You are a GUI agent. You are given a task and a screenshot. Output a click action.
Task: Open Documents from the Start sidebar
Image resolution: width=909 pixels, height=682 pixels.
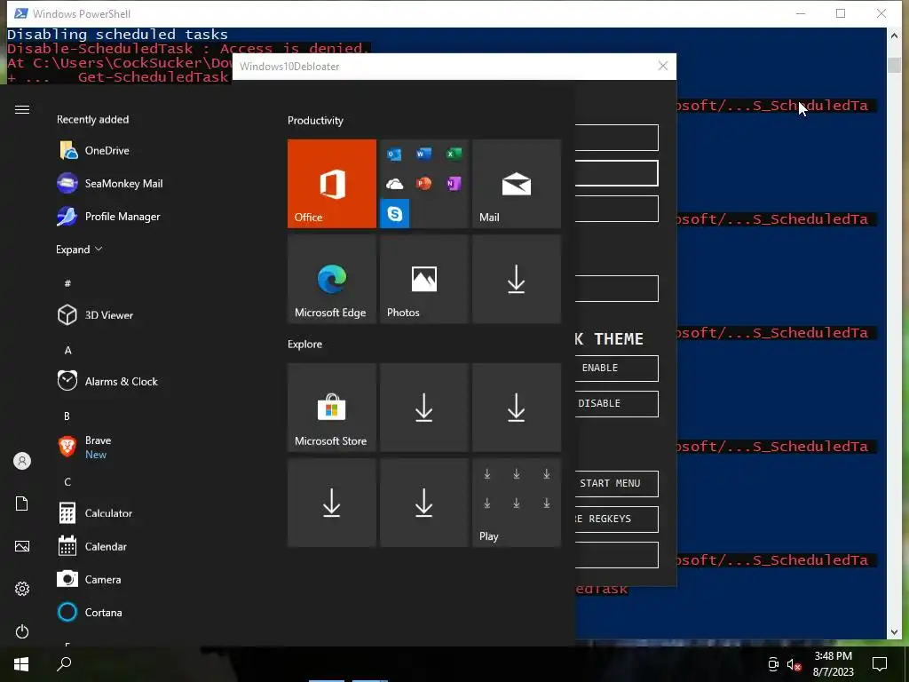click(x=22, y=504)
